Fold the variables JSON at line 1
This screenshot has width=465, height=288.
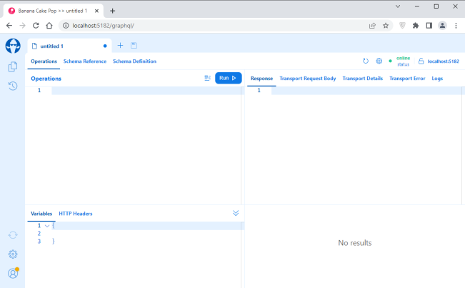[x=46, y=226]
